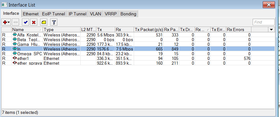Click the ether1 ethernet icon
The image size is (280, 117).
(x=15, y=58)
